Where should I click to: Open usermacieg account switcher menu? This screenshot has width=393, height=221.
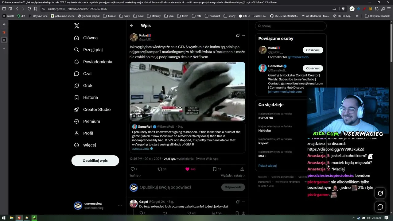(98, 206)
